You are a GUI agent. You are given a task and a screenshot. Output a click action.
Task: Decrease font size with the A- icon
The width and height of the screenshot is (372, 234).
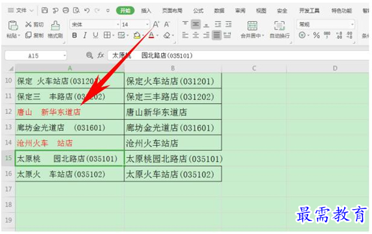tap(167, 24)
